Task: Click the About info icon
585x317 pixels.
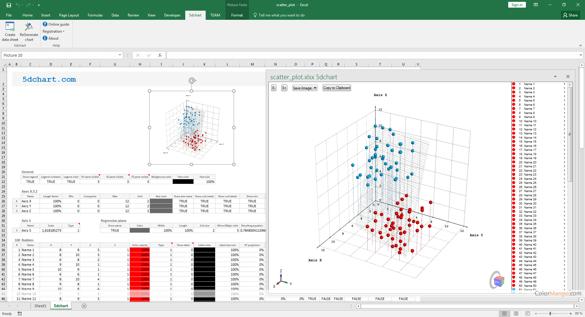Action: click(45, 38)
